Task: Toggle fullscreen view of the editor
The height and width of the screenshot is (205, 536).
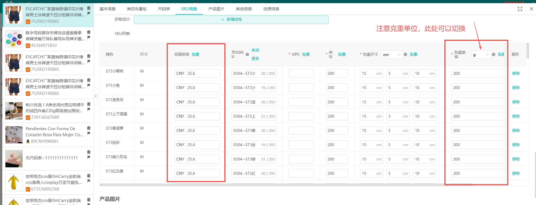Action: coord(520,9)
